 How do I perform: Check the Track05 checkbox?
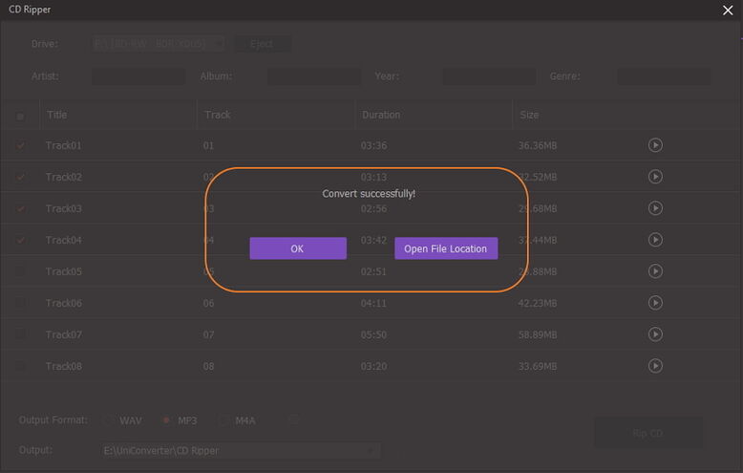tap(20, 271)
